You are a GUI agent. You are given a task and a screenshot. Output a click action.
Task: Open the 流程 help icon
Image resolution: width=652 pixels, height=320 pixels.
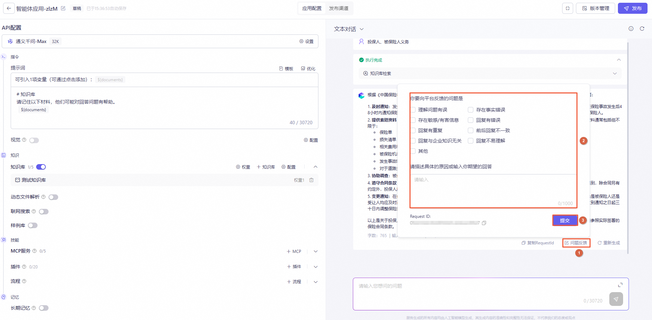24,281
